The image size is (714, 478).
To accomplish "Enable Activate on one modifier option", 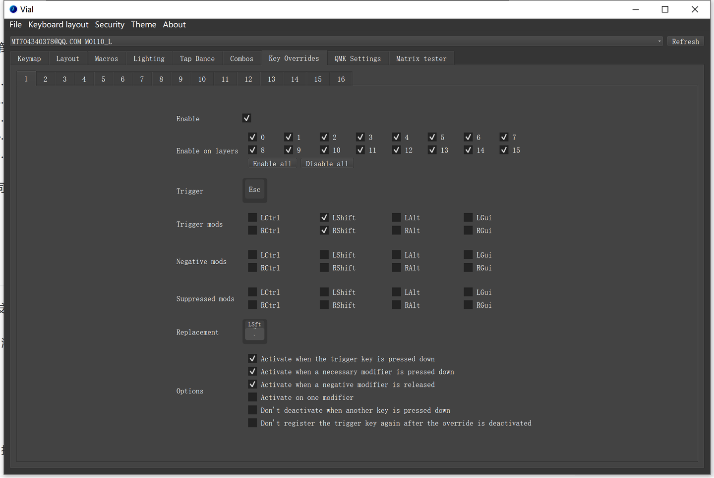I will tap(252, 397).
